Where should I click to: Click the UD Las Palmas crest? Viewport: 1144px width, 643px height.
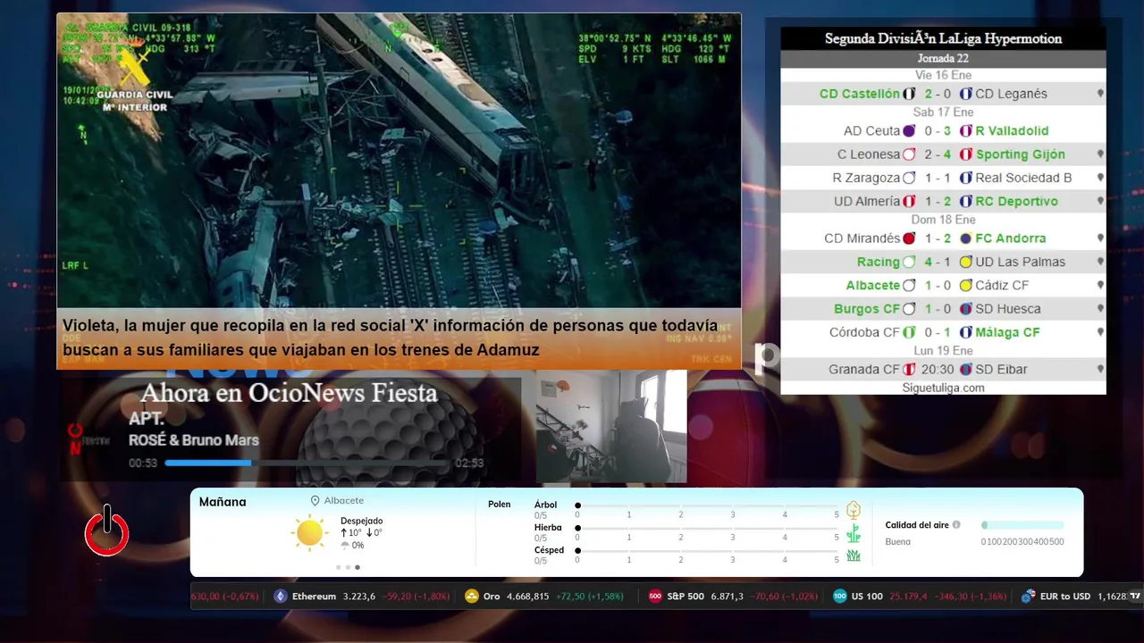pos(966,262)
